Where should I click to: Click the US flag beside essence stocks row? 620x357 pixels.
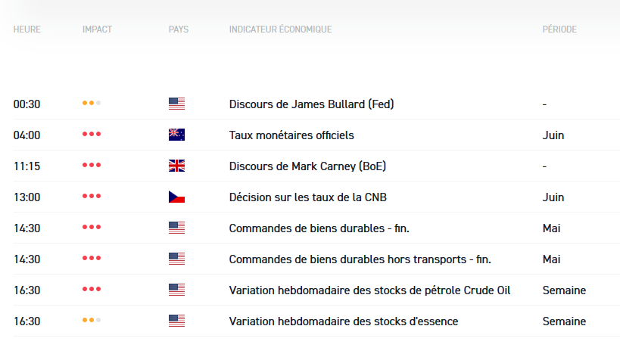[x=176, y=321]
